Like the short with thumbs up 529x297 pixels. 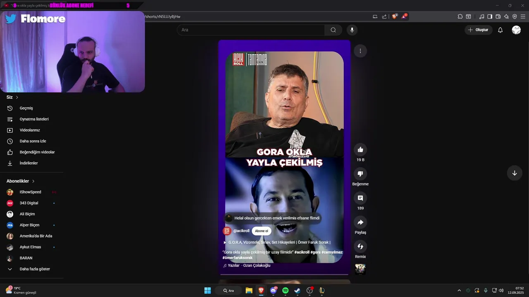[360, 150]
